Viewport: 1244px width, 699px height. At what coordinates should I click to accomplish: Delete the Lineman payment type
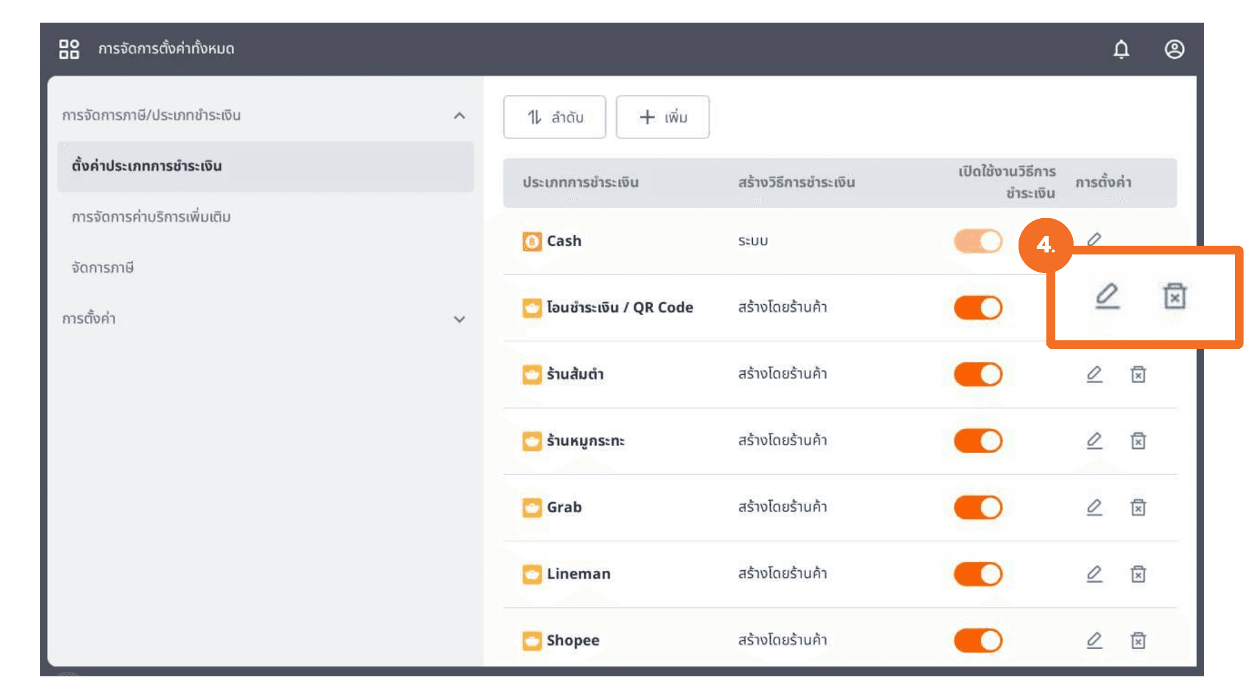[1138, 574]
